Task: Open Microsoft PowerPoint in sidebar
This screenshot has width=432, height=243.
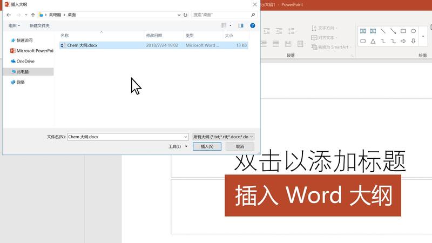Action: pyautogui.click(x=32, y=51)
